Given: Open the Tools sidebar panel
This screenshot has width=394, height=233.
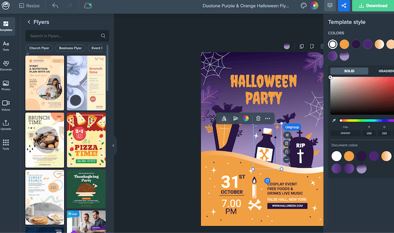Looking at the screenshot, I should pyautogui.click(x=6, y=144).
